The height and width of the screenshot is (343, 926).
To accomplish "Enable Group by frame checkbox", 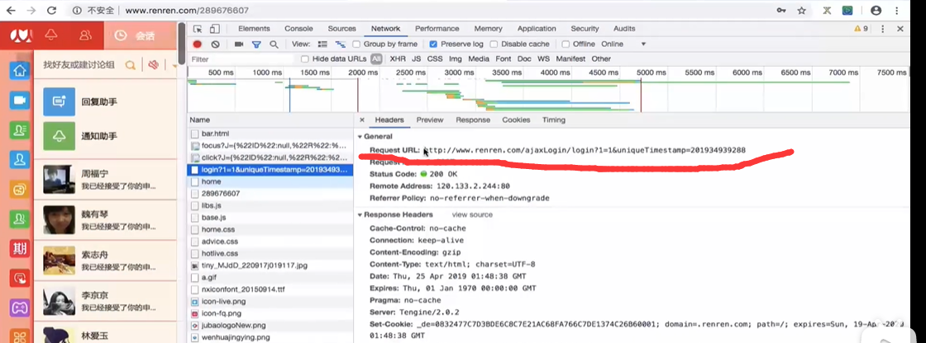I will [x=356, y=45].
